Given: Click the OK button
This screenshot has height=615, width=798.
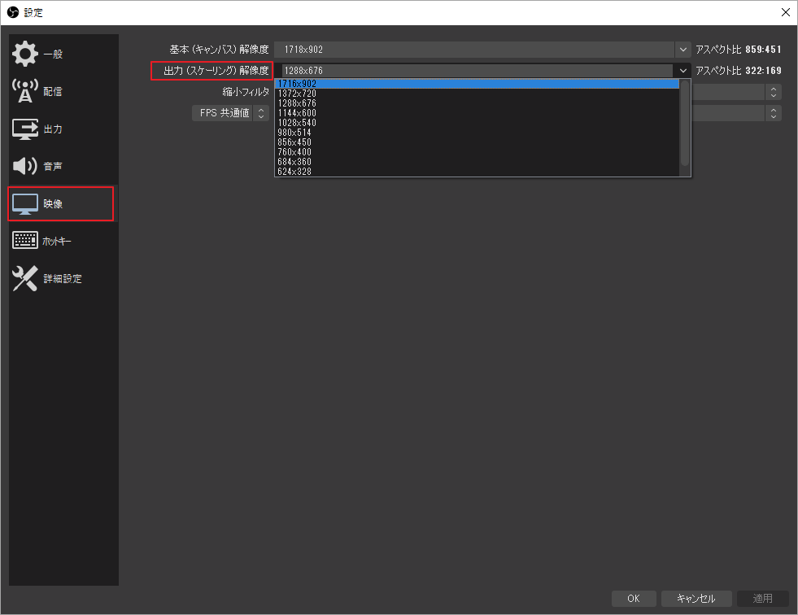Looking at the screenshot, I should tap(634, 599).
